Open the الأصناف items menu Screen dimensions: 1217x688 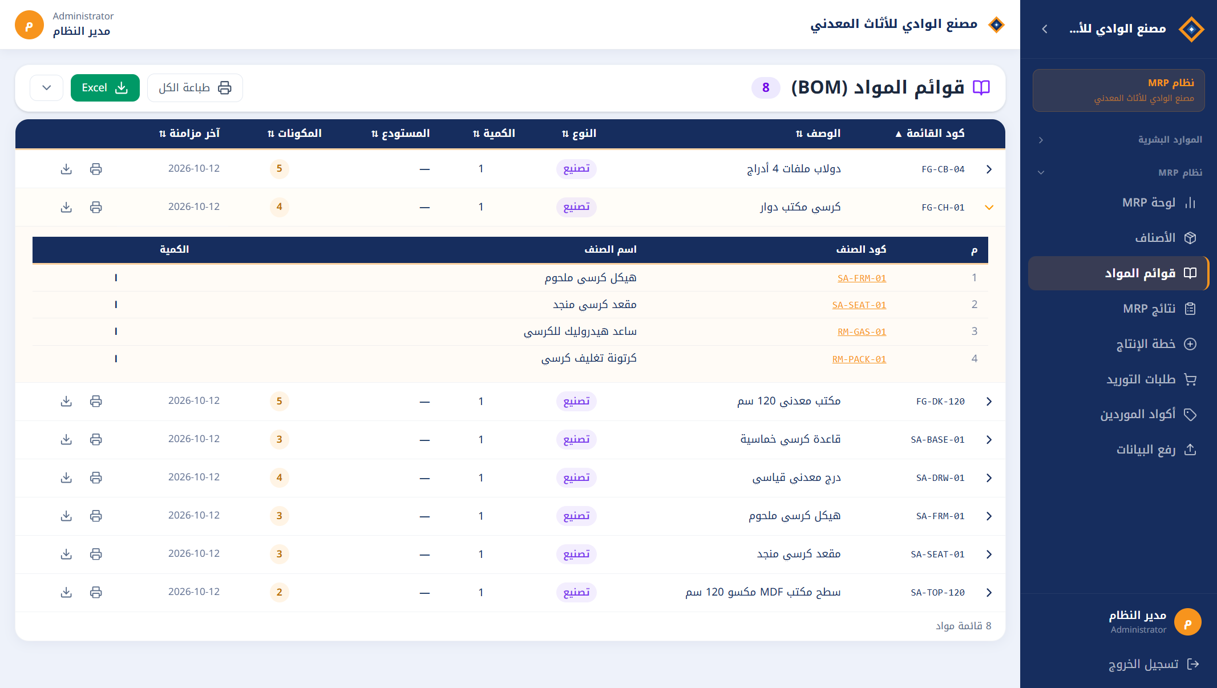[x=1118, y=238]
